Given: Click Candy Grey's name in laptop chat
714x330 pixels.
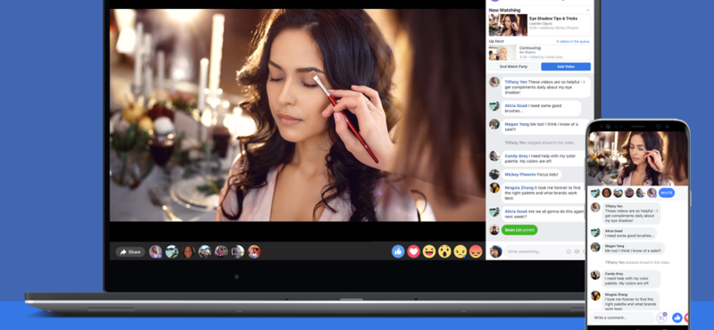Looking at the screenshot, I should click(x=517, y=156).
